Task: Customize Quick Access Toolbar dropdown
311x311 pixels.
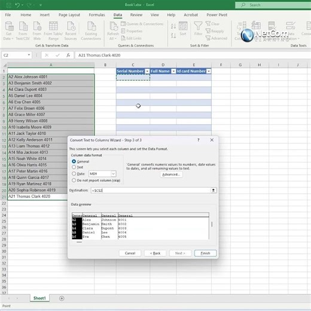Action: 41,5
